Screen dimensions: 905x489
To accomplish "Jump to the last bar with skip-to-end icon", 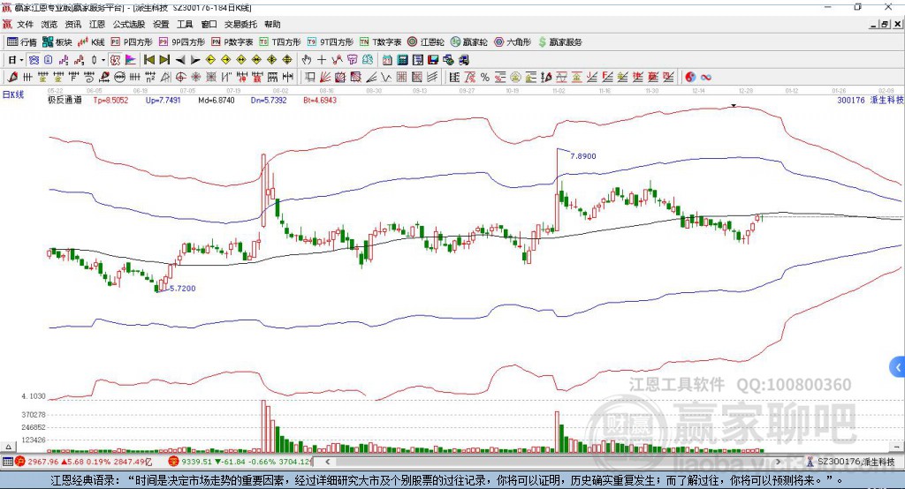I will 164,60.
